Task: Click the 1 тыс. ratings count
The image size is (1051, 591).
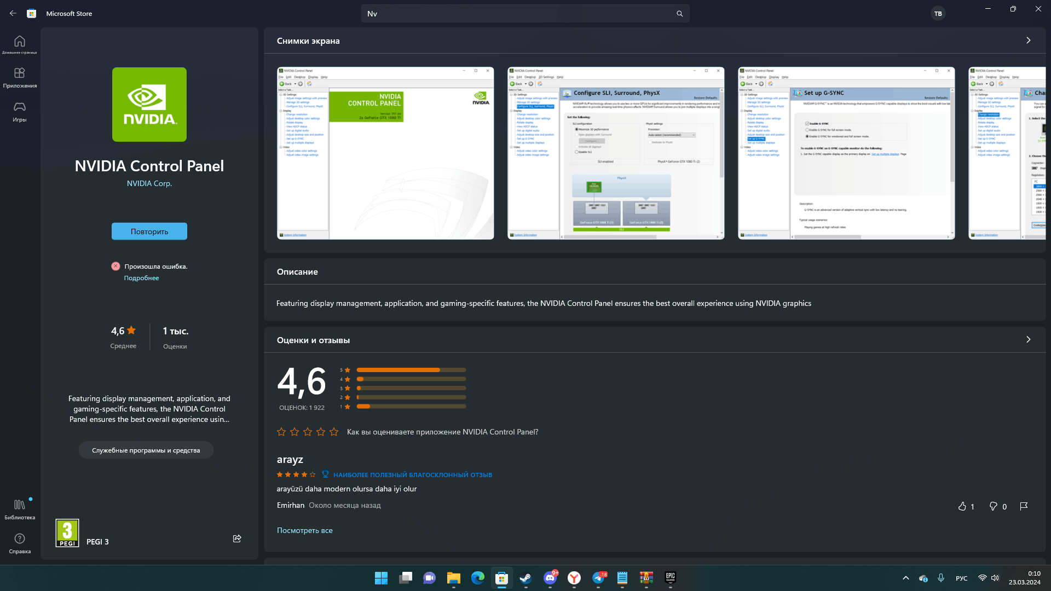Action: click(x=175, y=337)
